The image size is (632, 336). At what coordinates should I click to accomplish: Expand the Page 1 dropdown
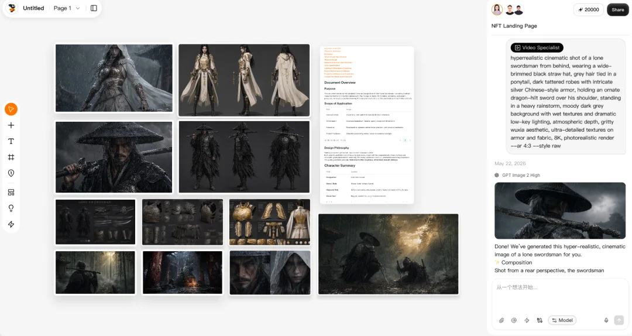[x=67, y=8]
